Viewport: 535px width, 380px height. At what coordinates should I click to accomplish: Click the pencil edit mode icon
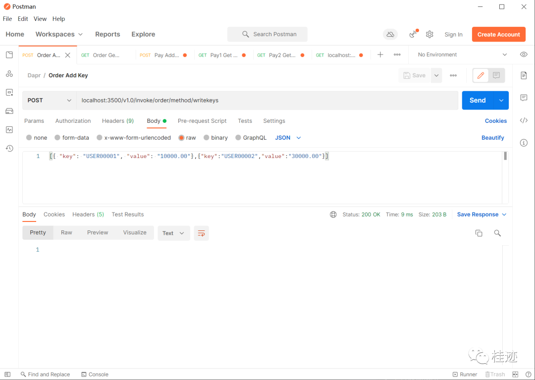coord(481,75)
